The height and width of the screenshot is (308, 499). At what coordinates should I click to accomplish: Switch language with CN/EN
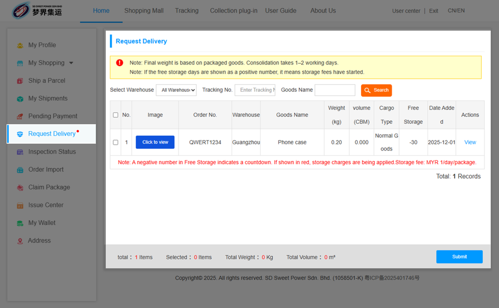point(456,10)
